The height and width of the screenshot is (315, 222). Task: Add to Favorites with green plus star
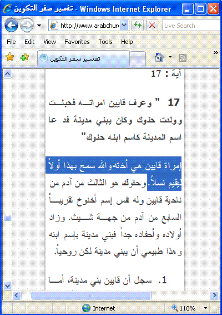25,57
